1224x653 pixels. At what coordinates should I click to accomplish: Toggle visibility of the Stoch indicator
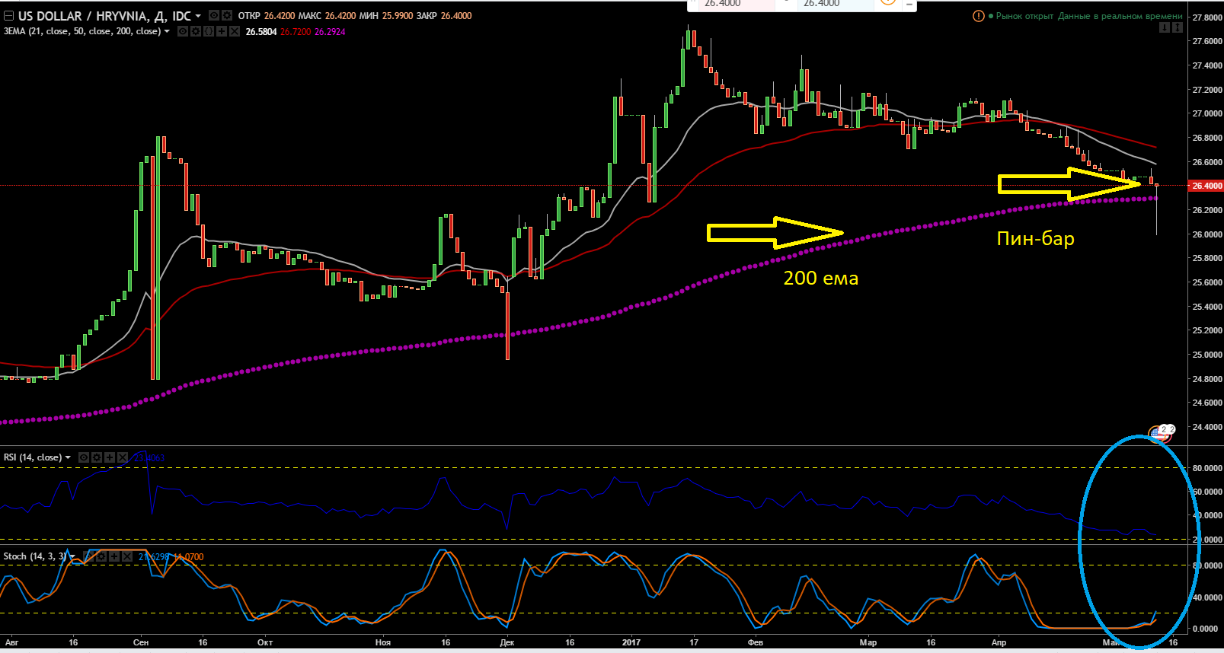point(88,556)
